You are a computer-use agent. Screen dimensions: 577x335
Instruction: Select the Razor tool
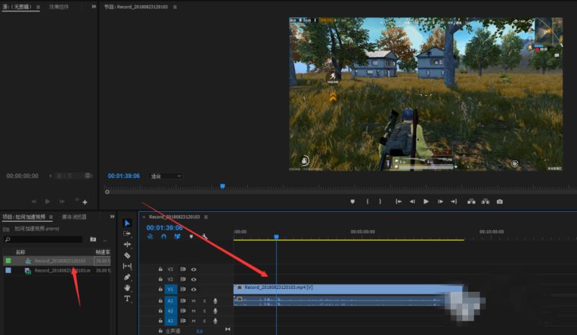click(x=128, y=255)
